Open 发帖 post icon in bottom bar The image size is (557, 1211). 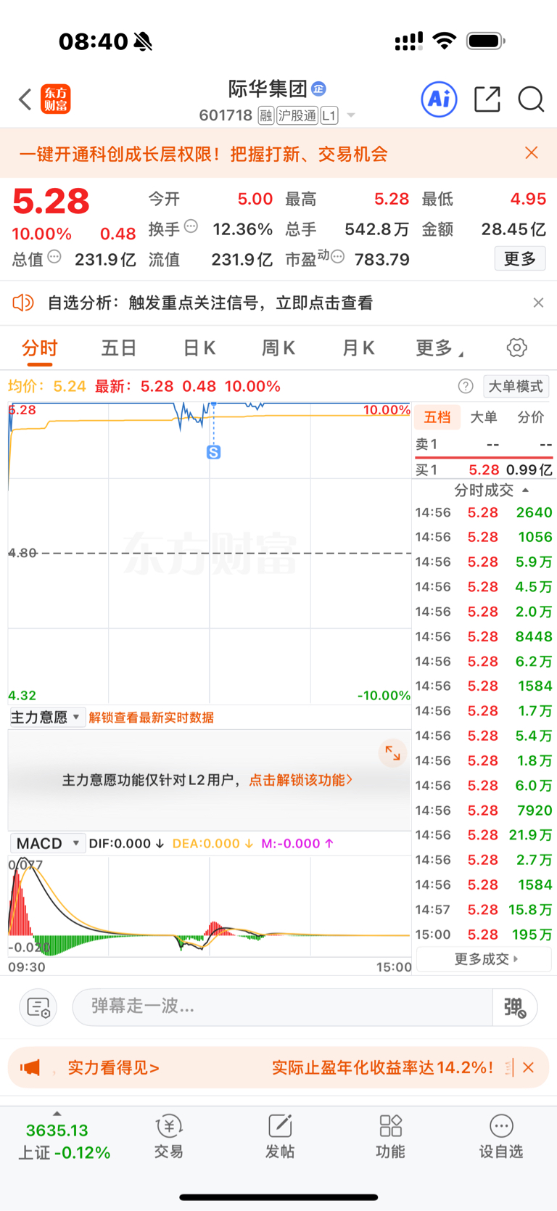[279, 1136]
